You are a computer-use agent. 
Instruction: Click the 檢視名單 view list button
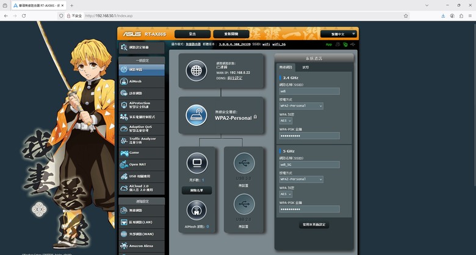tap(197, 190)
